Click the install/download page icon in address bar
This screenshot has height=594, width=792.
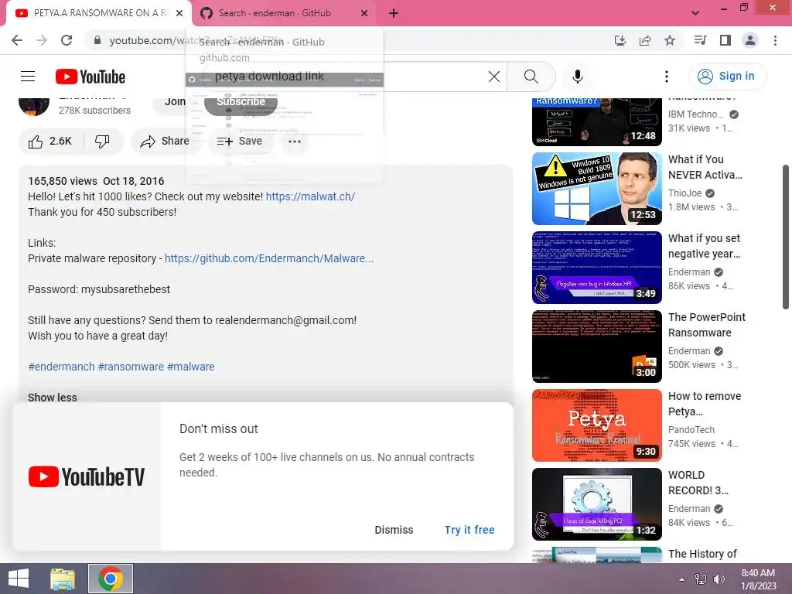tap(620, 40)
